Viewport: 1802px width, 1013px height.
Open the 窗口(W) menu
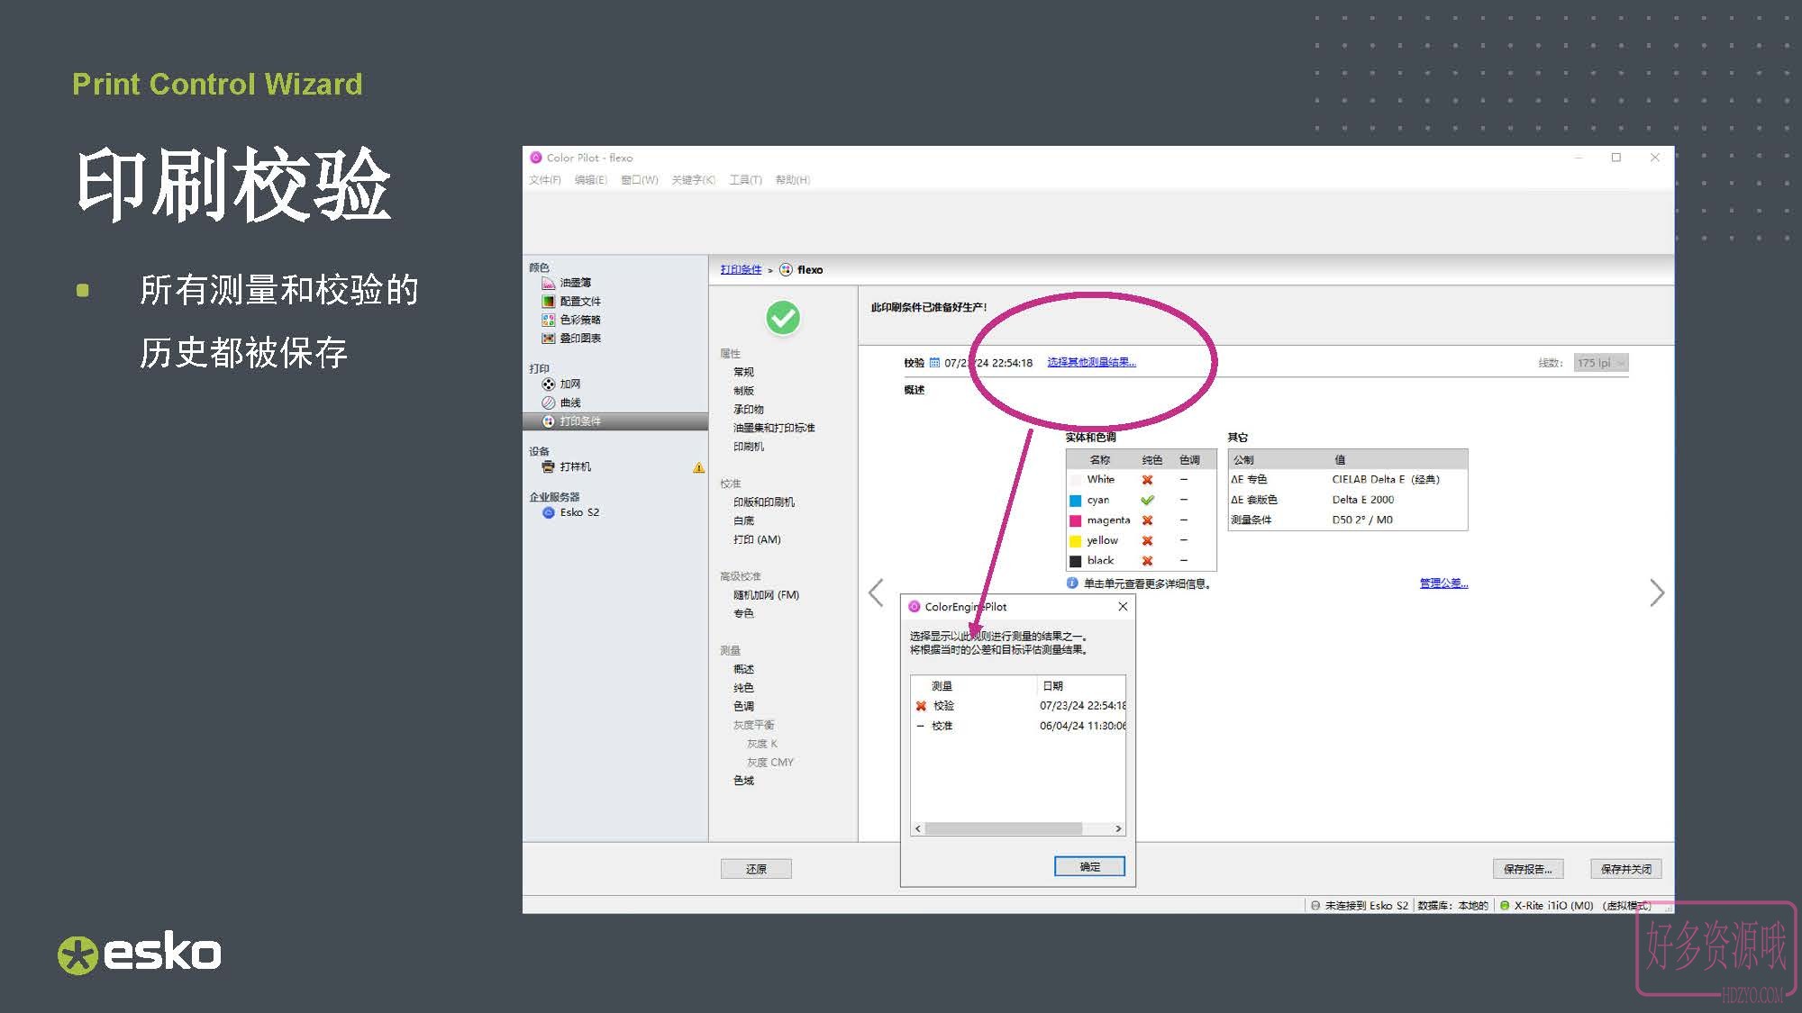click(640, 180)
